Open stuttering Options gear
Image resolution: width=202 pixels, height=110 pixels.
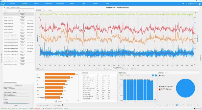(160, 75)
